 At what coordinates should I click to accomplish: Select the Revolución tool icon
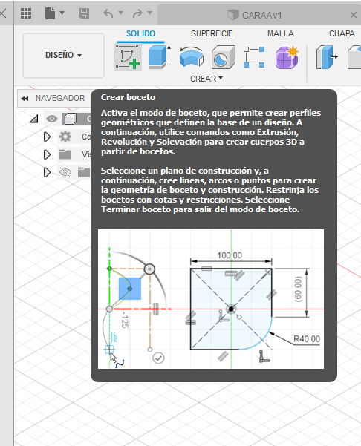pos(192,57)
